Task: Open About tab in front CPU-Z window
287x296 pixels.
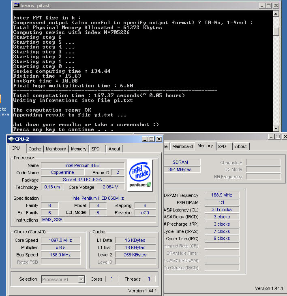Action: click(114, 149)
